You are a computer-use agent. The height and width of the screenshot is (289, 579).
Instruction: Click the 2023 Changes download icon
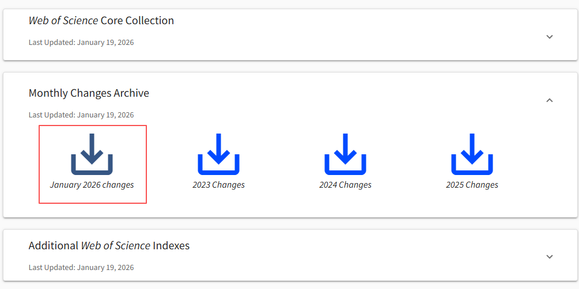tap(218, 154)
